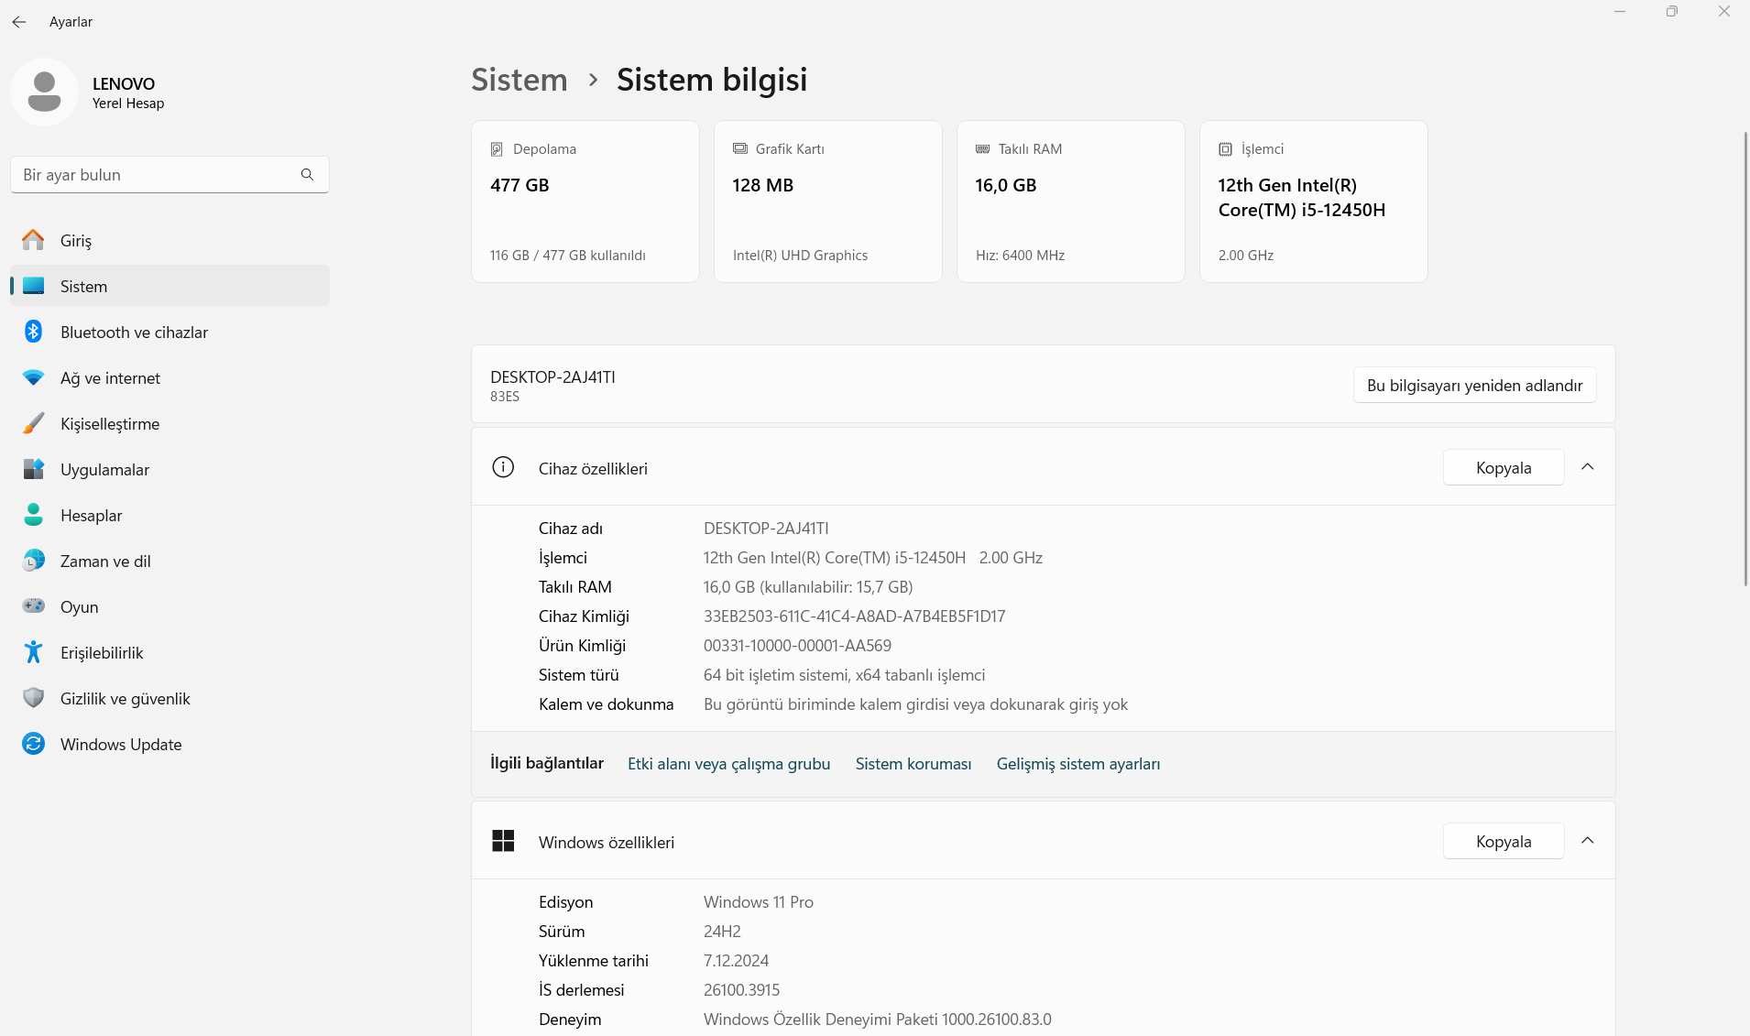This screenshot has width=1750, height=1036.
Task: Open Kişiselleştirme settings
Action: pos(170,423)
